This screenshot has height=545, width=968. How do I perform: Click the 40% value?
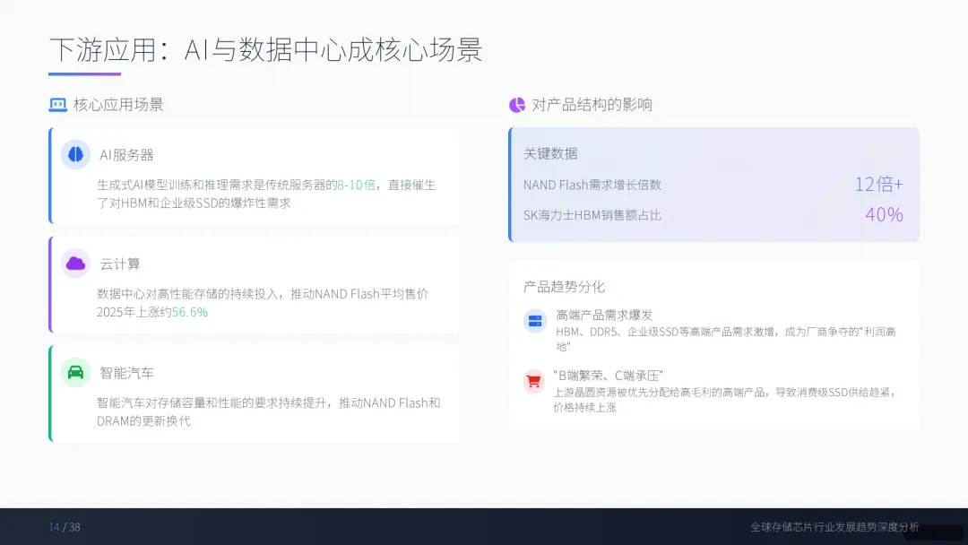[x=884, y=214]
